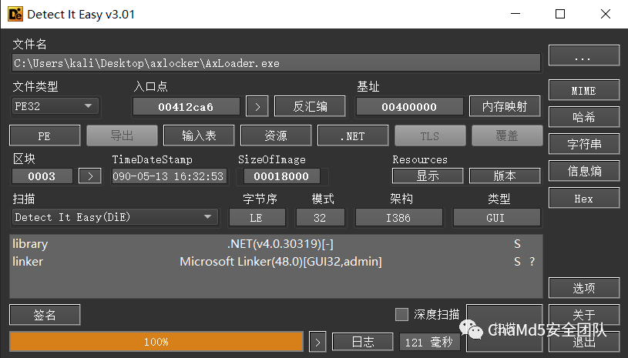Click the 121 毫秒 scan time field
This screenshot has width=628, height=358.
coord(429,343)
